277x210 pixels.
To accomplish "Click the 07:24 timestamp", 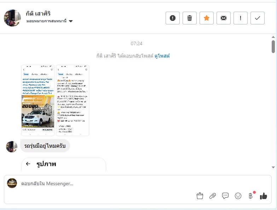I will point(137,43).
